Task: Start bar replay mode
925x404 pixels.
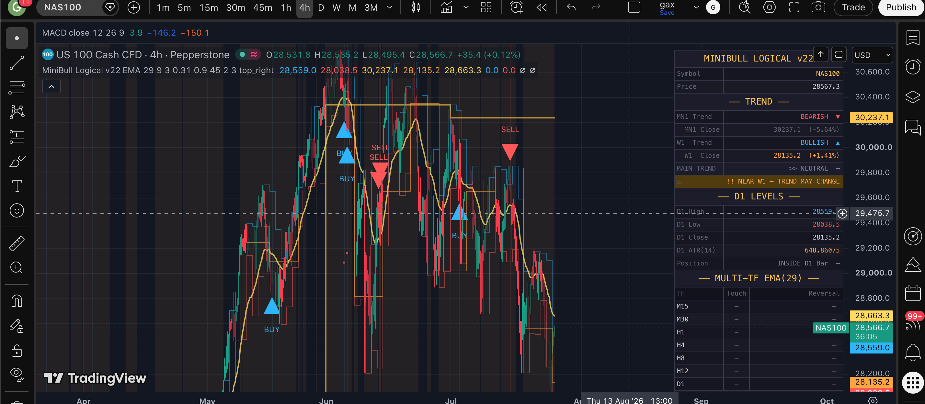Action: click(x=542, y=7)
